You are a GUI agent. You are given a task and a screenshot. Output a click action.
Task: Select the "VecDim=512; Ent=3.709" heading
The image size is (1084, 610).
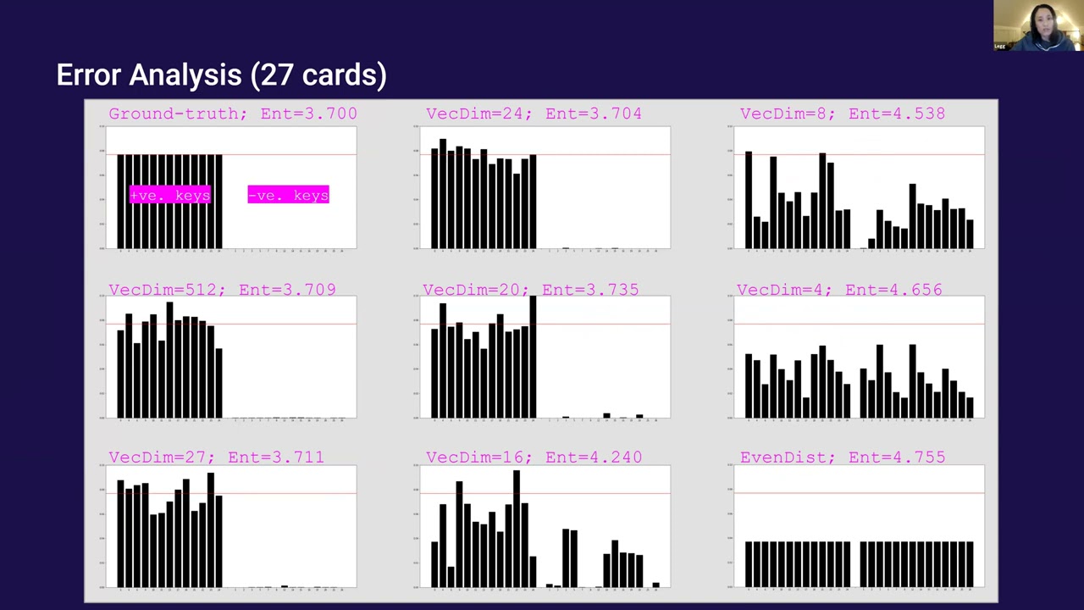pyautogui.click(x=222, y=290)
